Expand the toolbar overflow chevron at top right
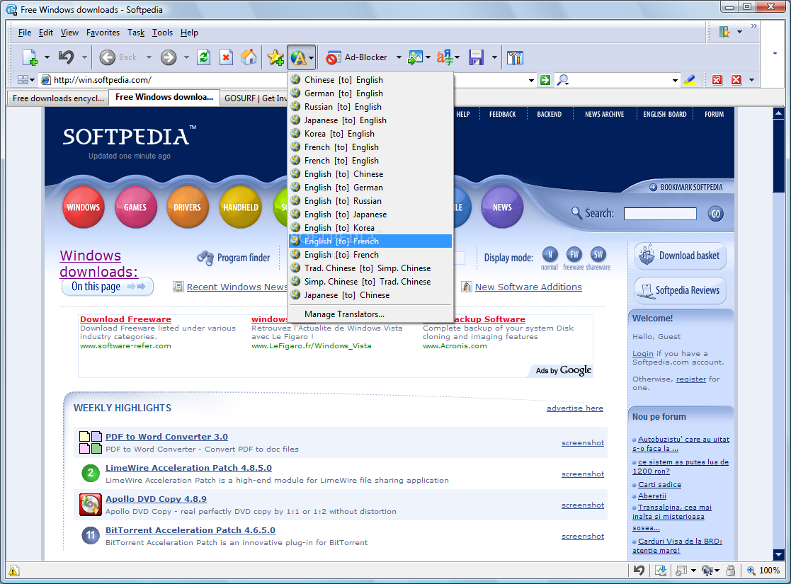 [x=753, y=25]
